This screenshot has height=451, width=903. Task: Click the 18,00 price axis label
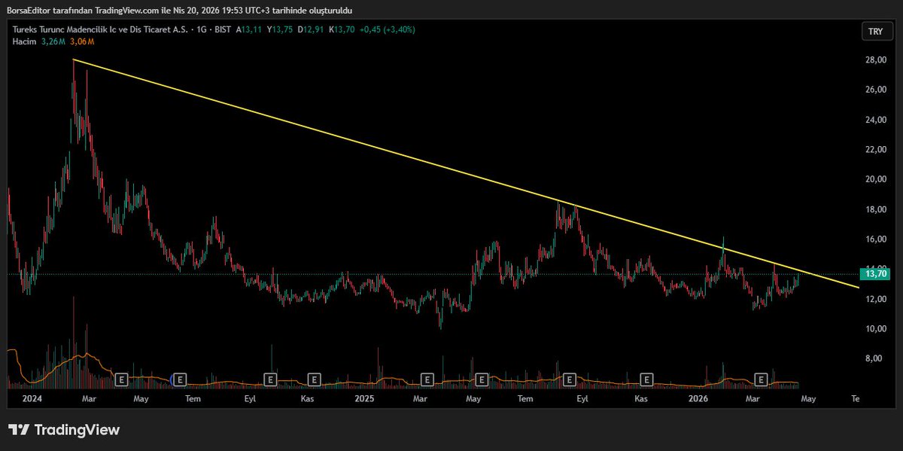875,209
